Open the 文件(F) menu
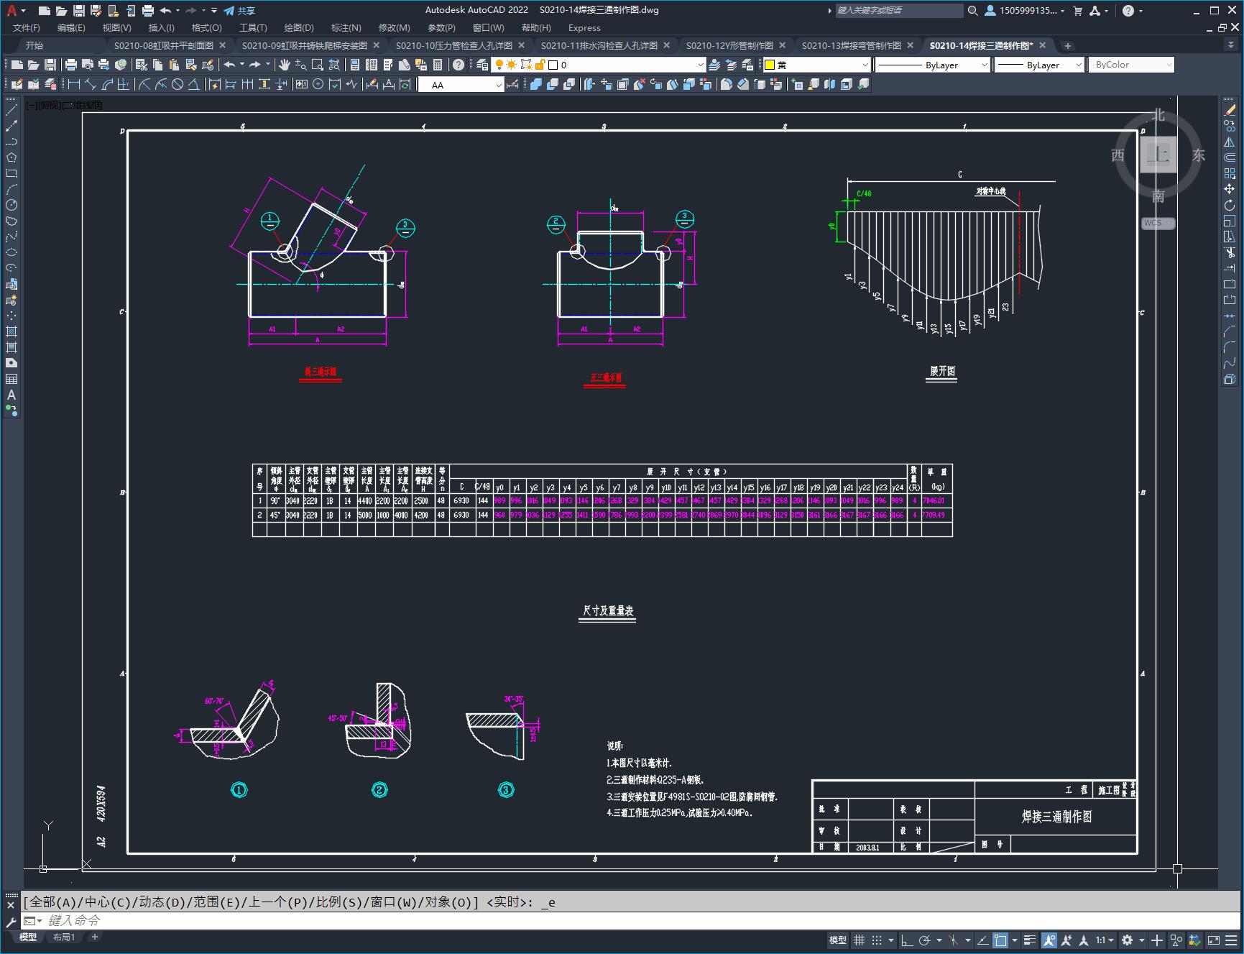The image size is (1244, 954). (27, 27)
